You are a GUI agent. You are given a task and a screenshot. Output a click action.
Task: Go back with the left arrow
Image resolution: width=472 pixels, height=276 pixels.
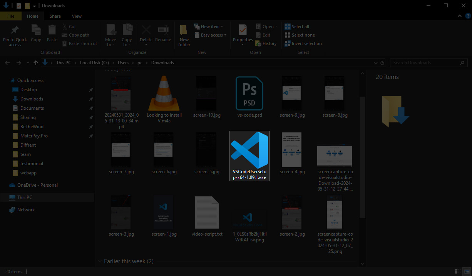pyautogui.click(x=8, y=63)
